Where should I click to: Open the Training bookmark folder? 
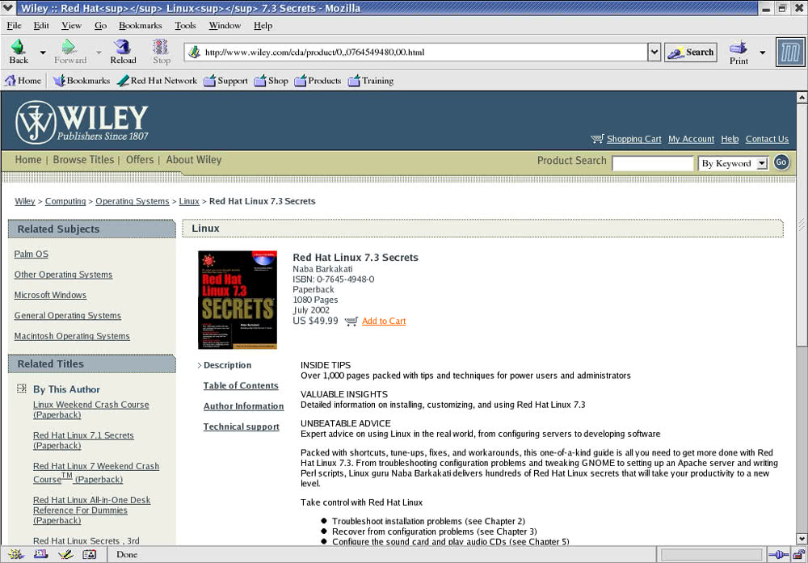[x=371, y=81]
